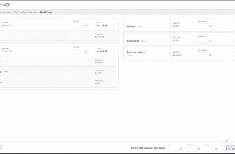The height and width of the screenshot is (154, 235).
Task: Open the Prelims View link
Action: click(x=140, y=27)
